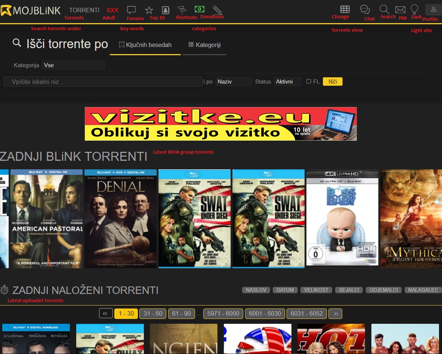Open the Top 10 star icon

pos(149,10)
